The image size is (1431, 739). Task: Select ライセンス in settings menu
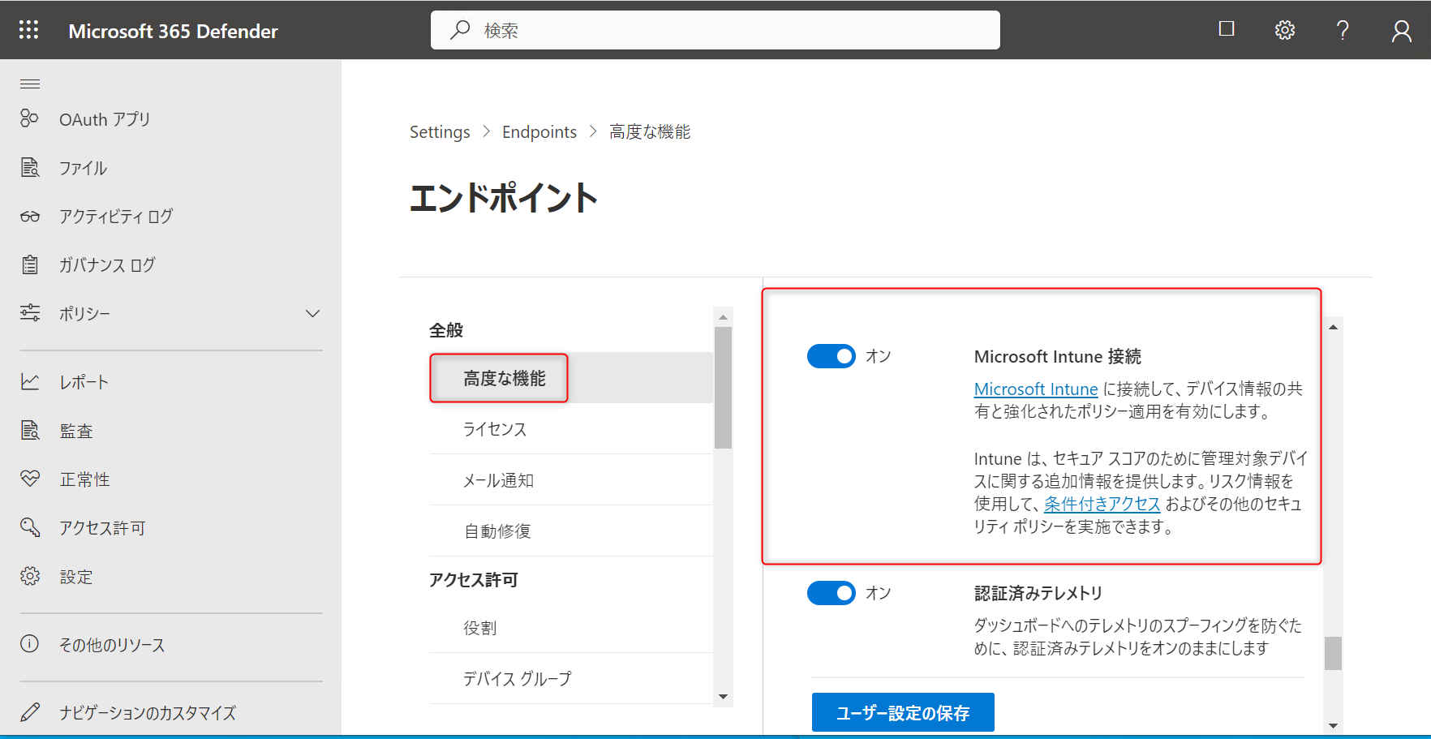[494, 429]
